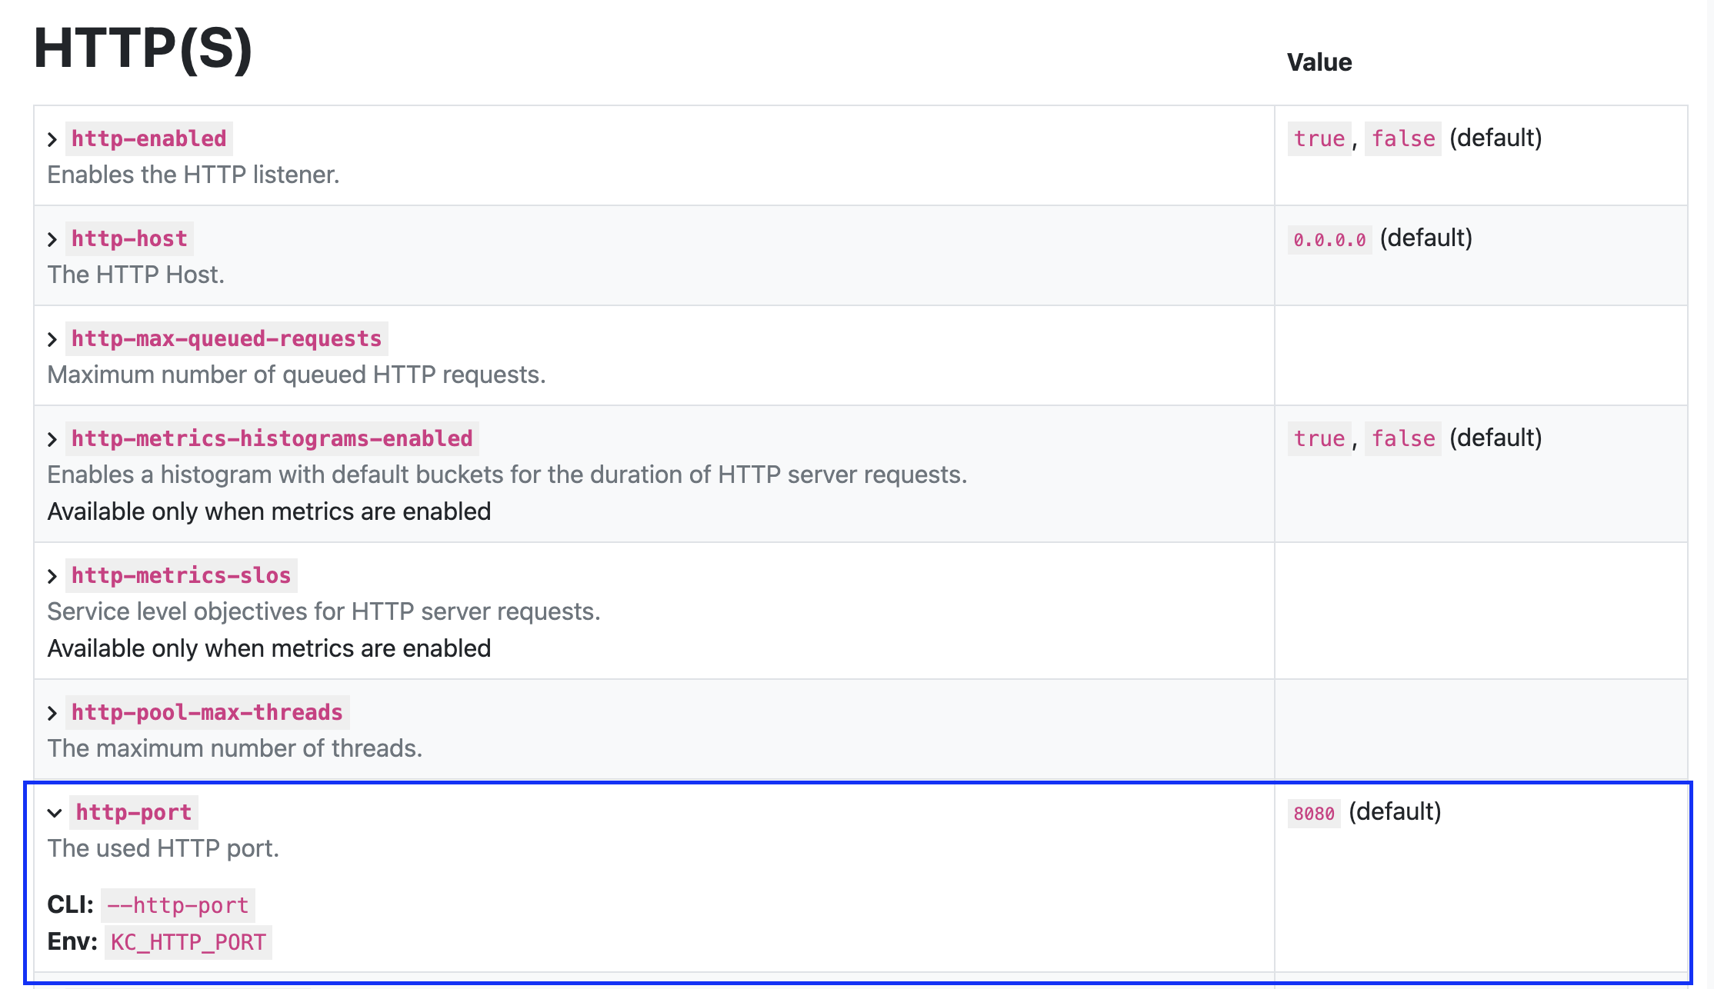Click the HTTP(S) section heading
1714x989 pixels.
(x=143, y=48)
